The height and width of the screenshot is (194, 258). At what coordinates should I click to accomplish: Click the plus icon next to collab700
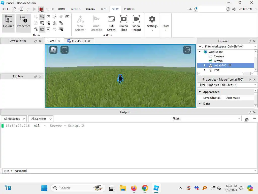point(230,65)
